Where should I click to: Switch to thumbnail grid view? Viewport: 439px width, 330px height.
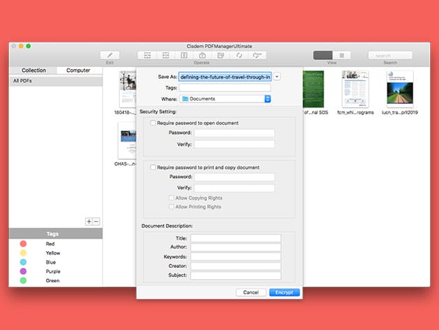(x=323, y=55)
